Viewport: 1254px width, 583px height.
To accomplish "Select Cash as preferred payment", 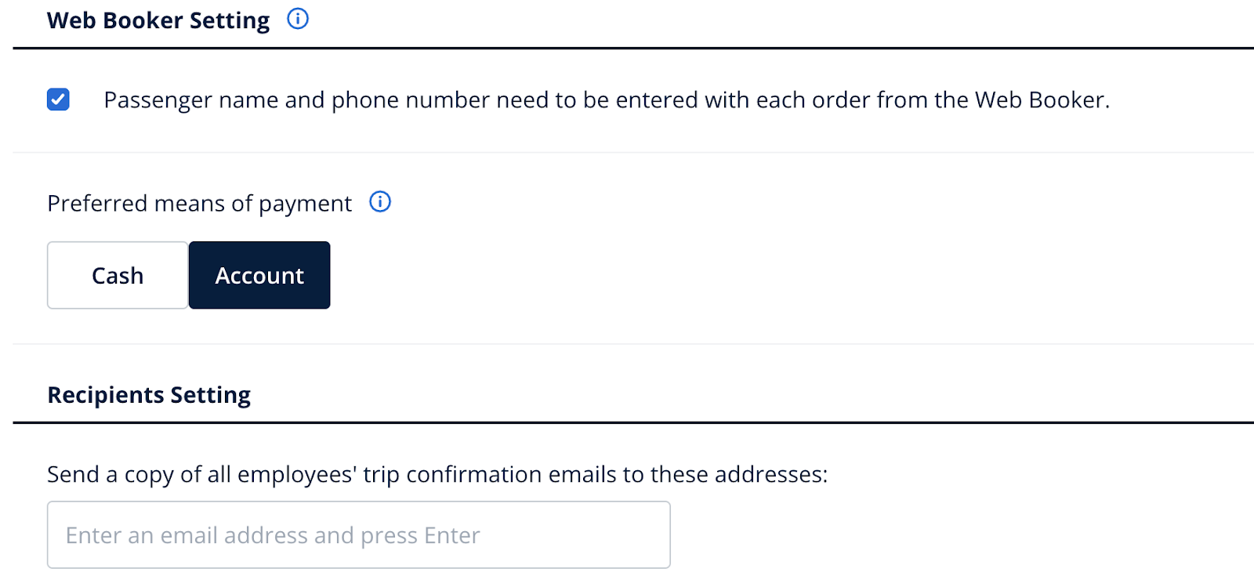I will (118, 275).
